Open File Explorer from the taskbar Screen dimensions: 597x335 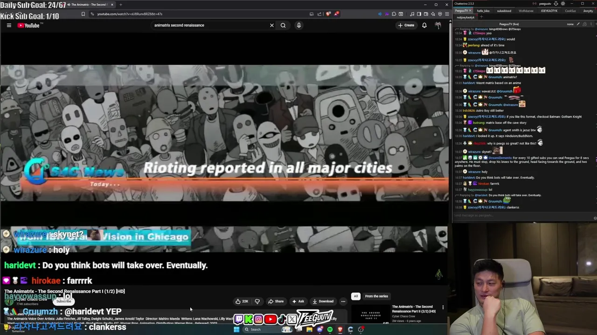(309, 329)
